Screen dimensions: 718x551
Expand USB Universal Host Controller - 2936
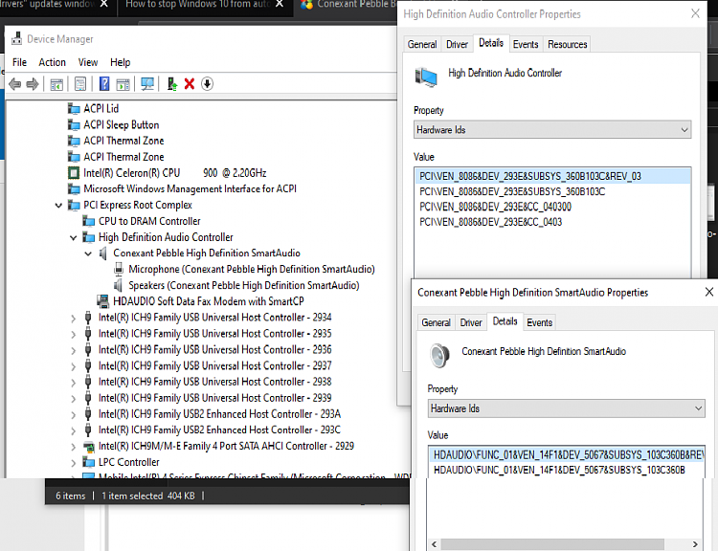point(74,350)
